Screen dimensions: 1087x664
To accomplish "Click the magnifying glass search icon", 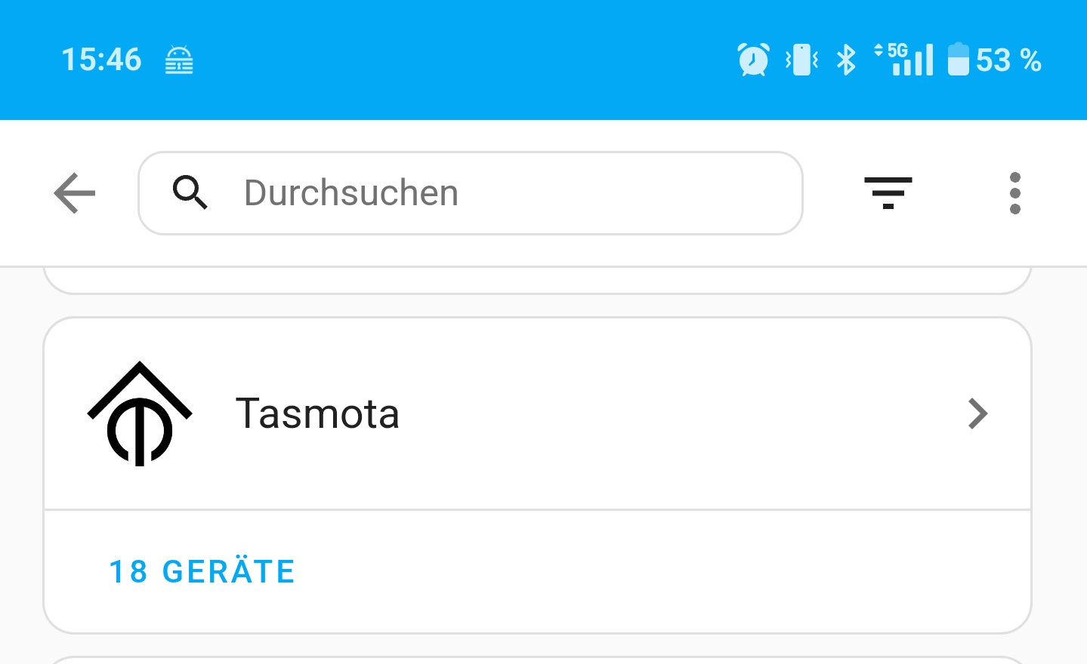I will coord(190,192).
